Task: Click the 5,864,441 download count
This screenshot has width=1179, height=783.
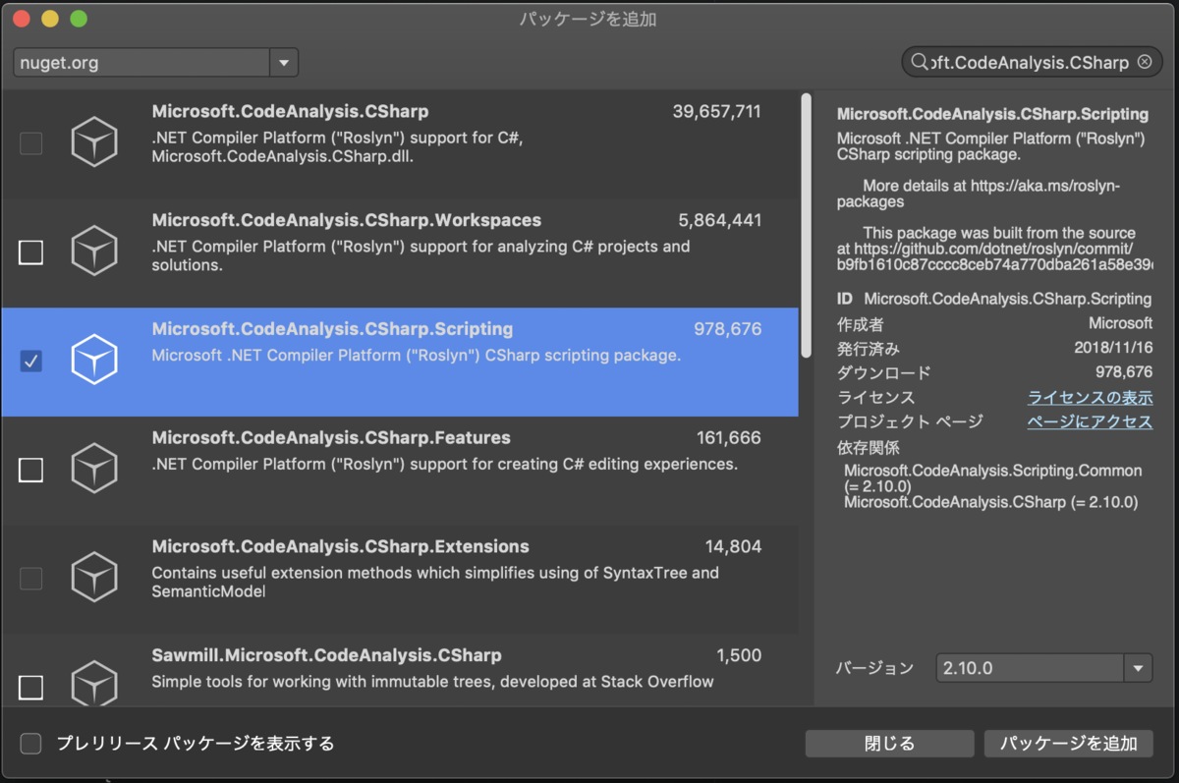Action: [x=720, y=220]
